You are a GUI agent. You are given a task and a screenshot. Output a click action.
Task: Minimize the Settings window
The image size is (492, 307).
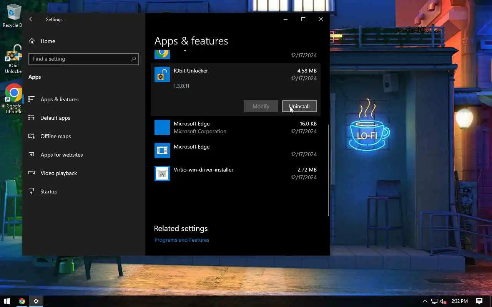[x=286, y=19]
